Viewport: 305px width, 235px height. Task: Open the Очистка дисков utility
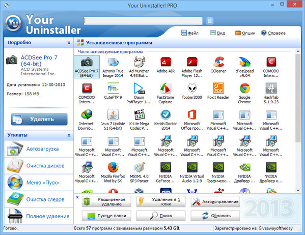pyautogui.click(x=39, y=166)
